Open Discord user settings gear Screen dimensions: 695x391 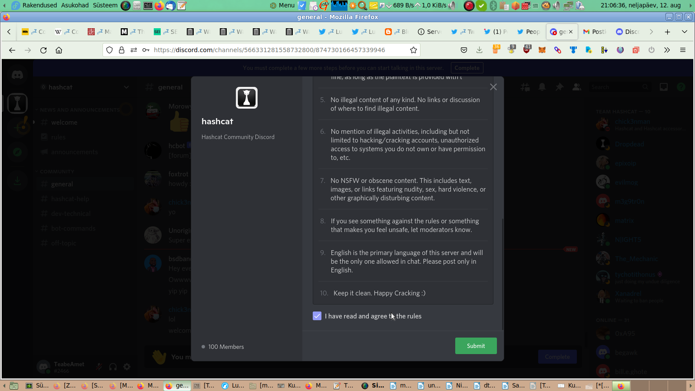pyautogui.click(x=127, y=367)
